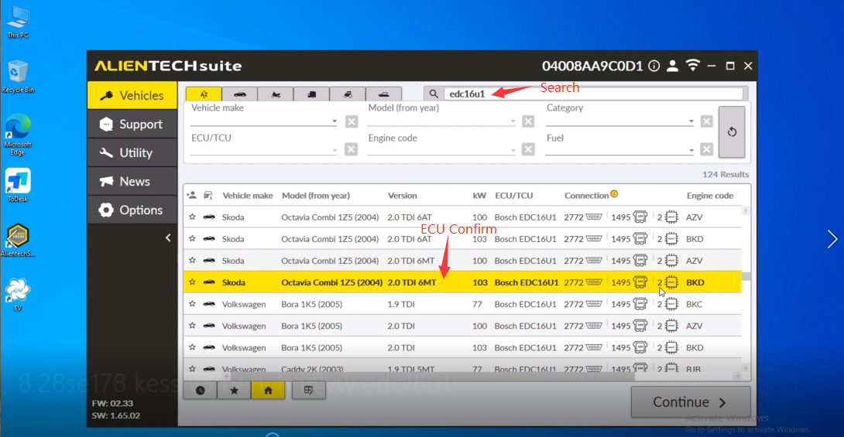Open the Vehicle make dropdown
This screenshot has width=844, height=437.
tap(264, 121)
